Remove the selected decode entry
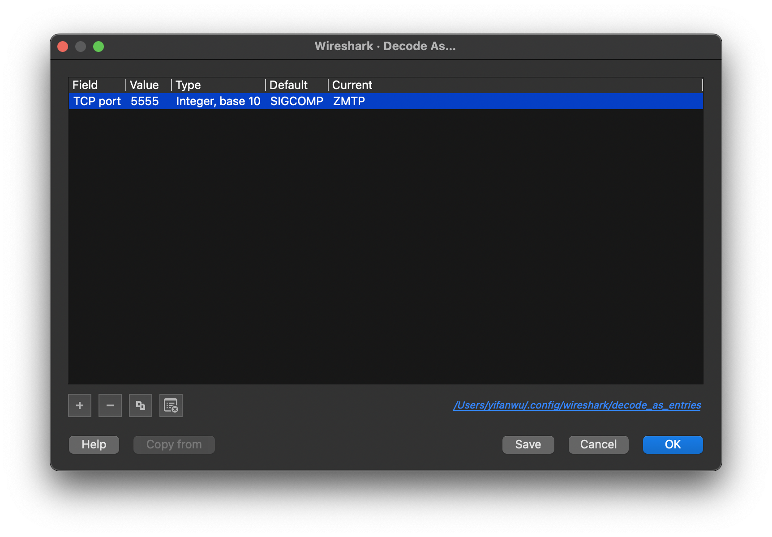The image size is (772, 537). point(110,405)
